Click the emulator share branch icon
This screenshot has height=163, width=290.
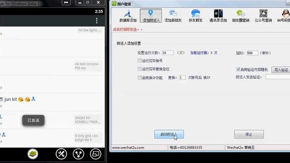(78, 154)
